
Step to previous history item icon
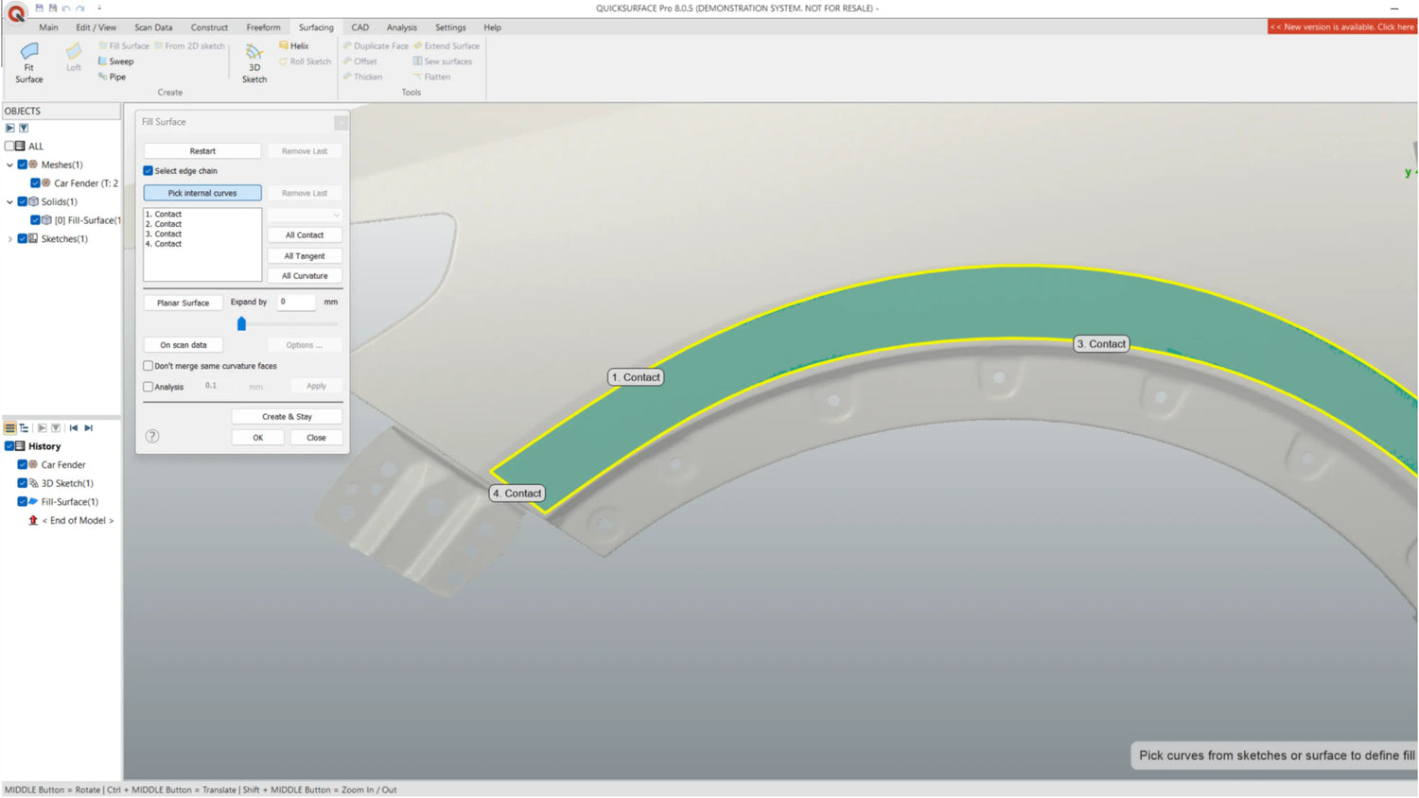[x=74, y=428]
